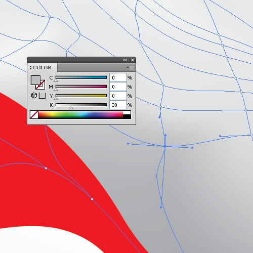The width and height of the screenshot is (253, 253).
Task: Click the K slider thumb at 30
Action: point(71,108)
